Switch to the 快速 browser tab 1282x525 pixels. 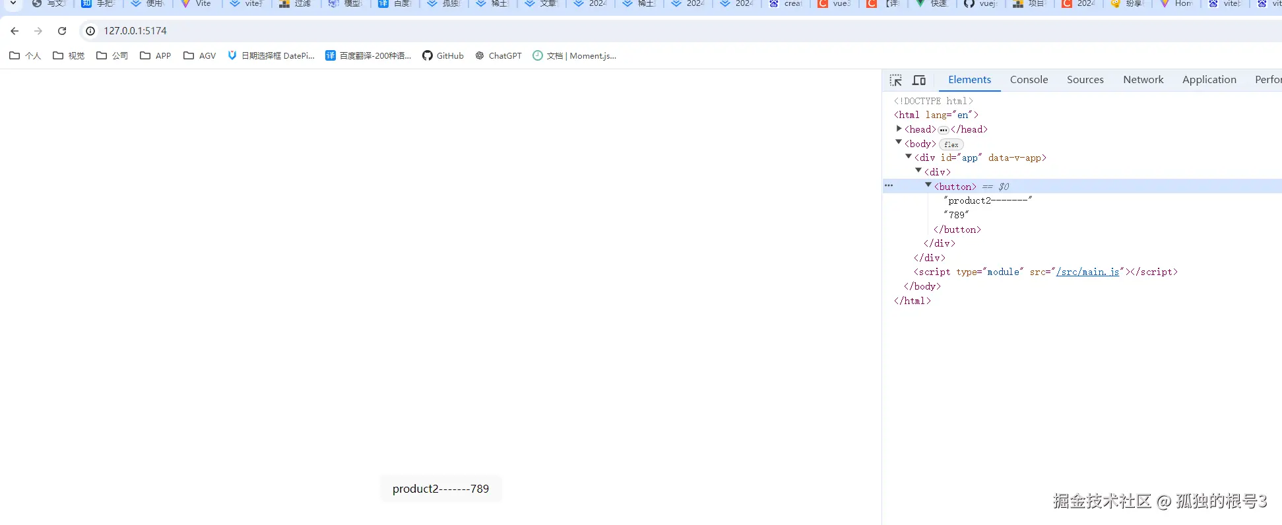(932, 3)
